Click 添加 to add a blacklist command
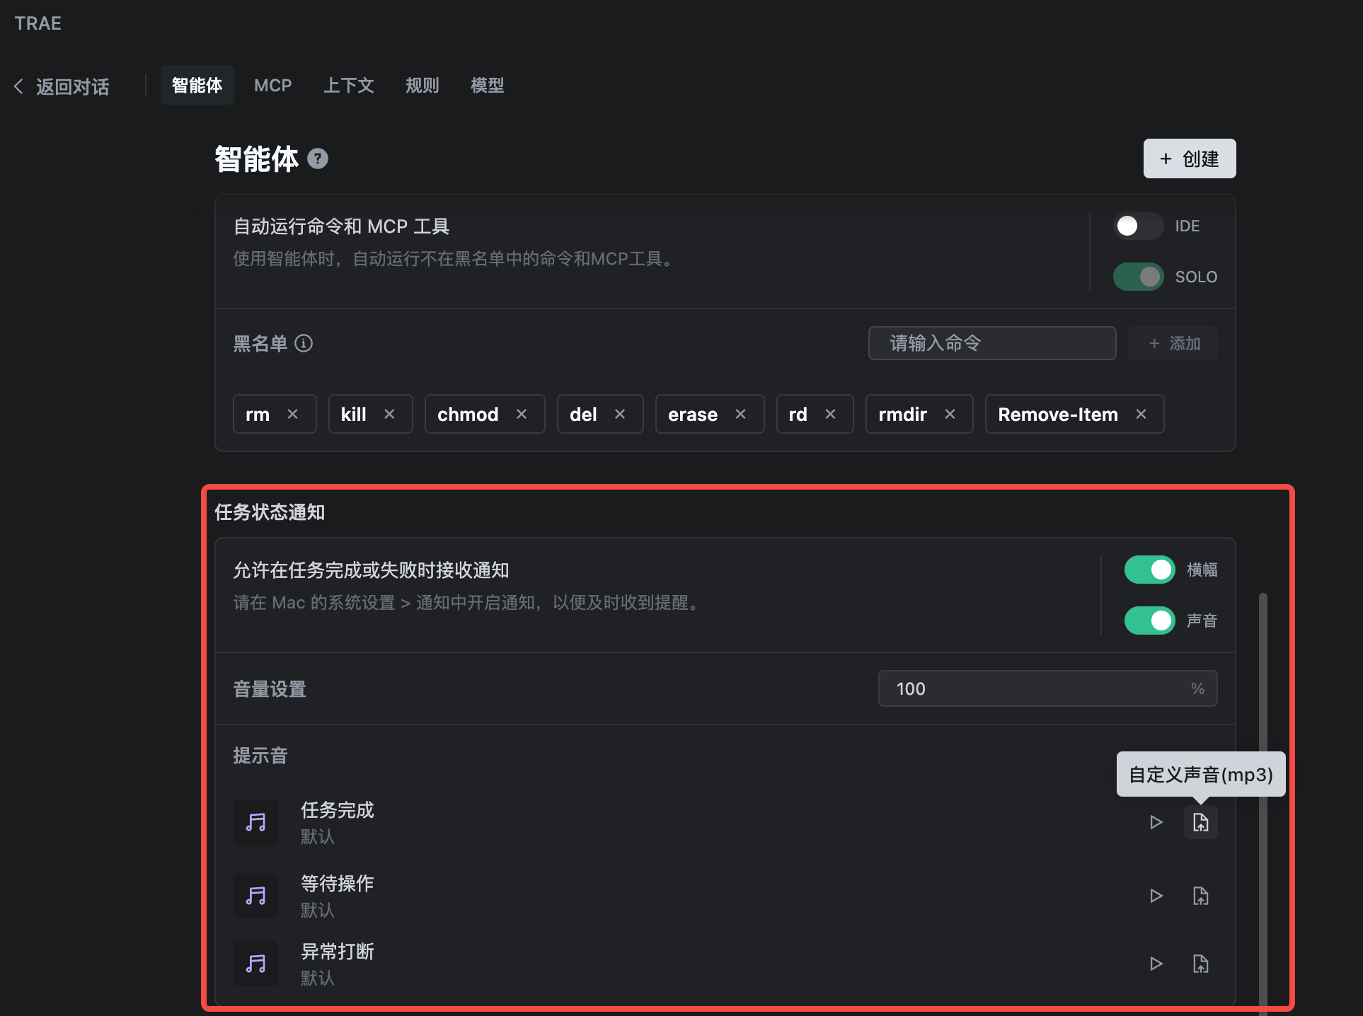Screen dimensions: 1363x1016 pyautogui.click(x=1172, y=343)
